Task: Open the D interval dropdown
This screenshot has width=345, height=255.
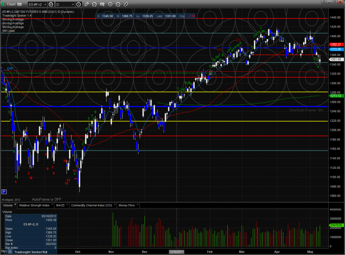Action: tap(73, 4)
